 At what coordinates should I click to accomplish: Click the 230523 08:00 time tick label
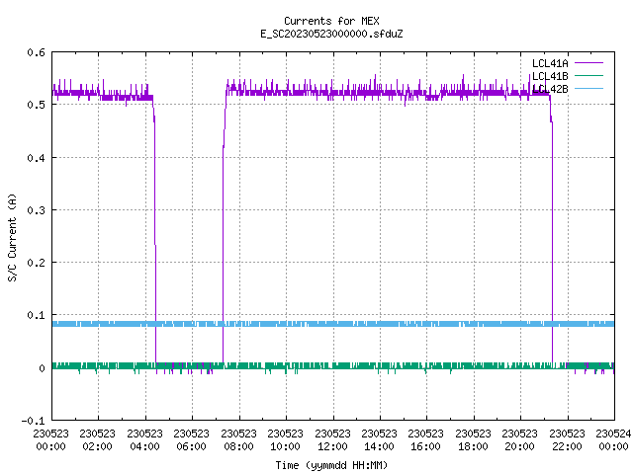(x=238, y=440)
